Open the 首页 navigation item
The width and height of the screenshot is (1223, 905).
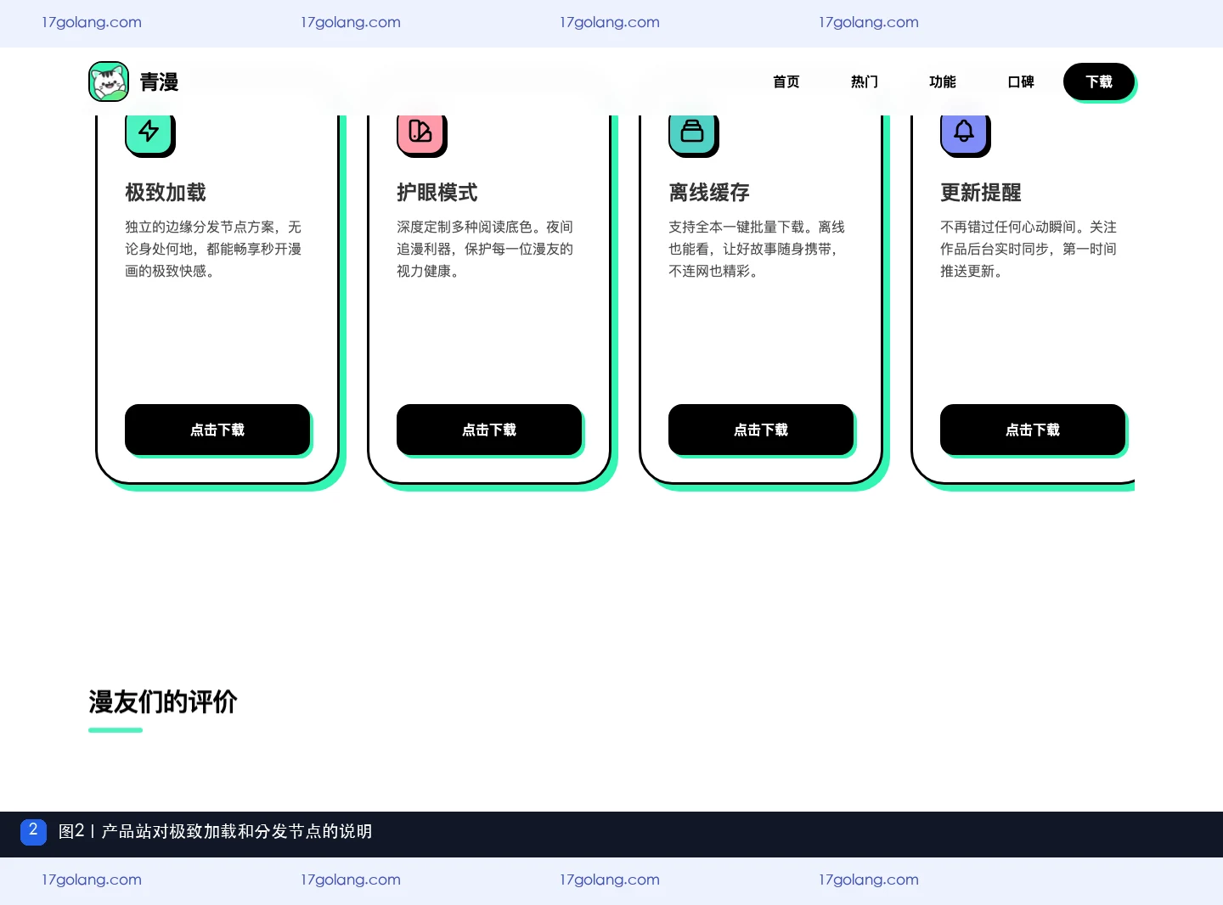[786, 82]
